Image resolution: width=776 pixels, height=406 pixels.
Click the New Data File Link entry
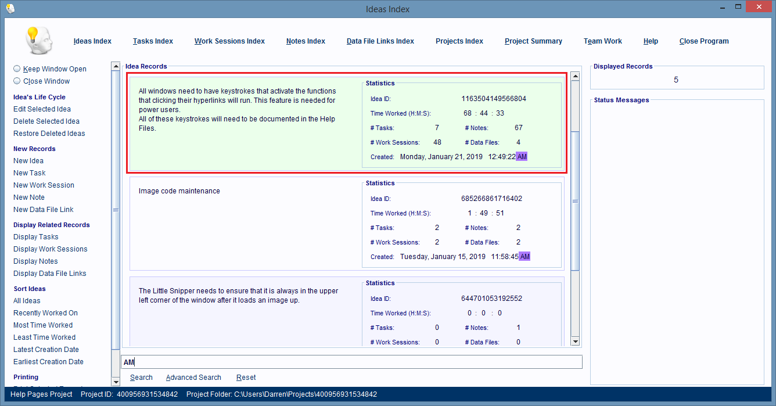click(44, 210)
